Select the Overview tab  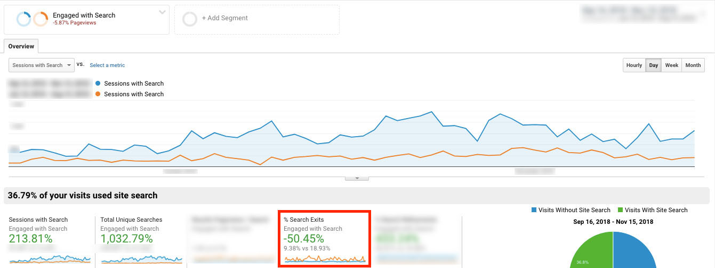[x=21, y=46]
